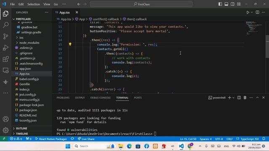Viewport: 269px width, 151px height.
Task: Change indentation setting Spaces: 4
Action: click(206, 139)
